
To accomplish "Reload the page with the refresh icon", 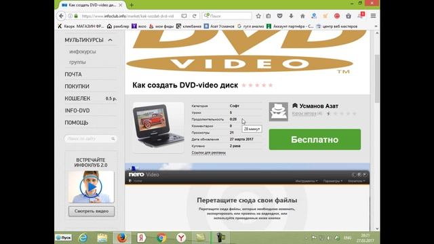I will [195, 16].
